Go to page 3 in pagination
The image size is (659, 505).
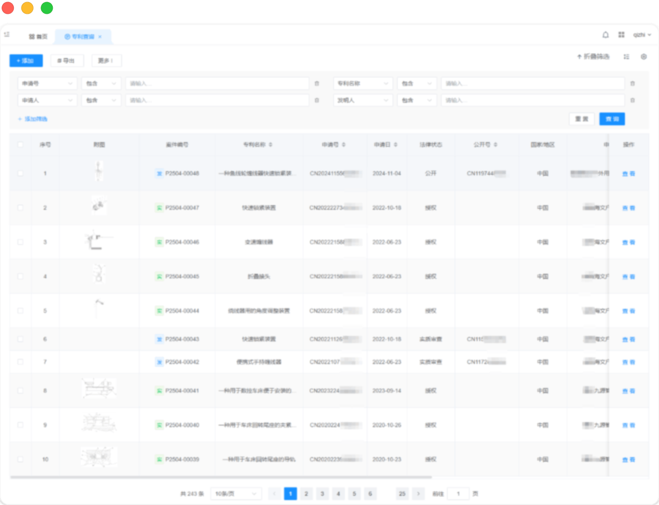pyautogui.click(x=323, y=493)
